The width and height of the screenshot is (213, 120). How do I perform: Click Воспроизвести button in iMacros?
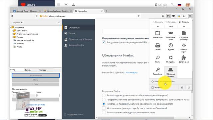click(x=36, y=75)
